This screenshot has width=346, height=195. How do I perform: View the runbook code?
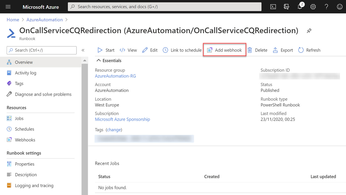pyautogui.click(x=128, y=50)
